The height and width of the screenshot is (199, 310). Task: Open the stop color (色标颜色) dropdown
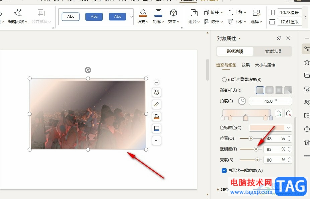coord(288,128)
